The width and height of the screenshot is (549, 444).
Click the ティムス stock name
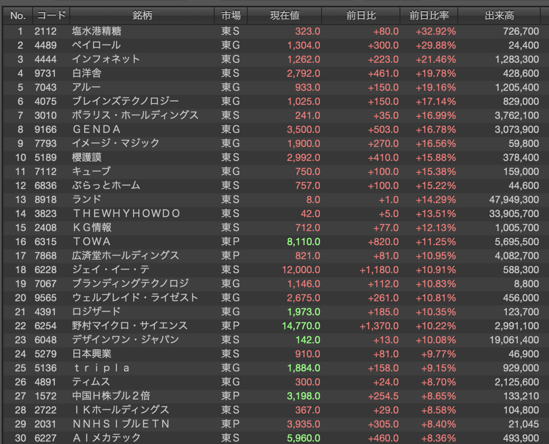point(91,381)
